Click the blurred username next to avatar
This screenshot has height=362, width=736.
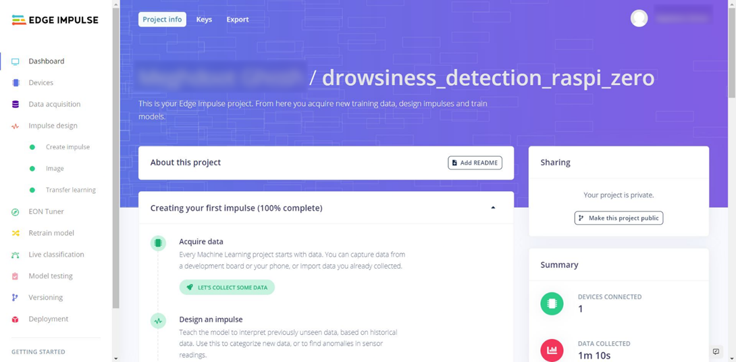(x=682, y=18)
